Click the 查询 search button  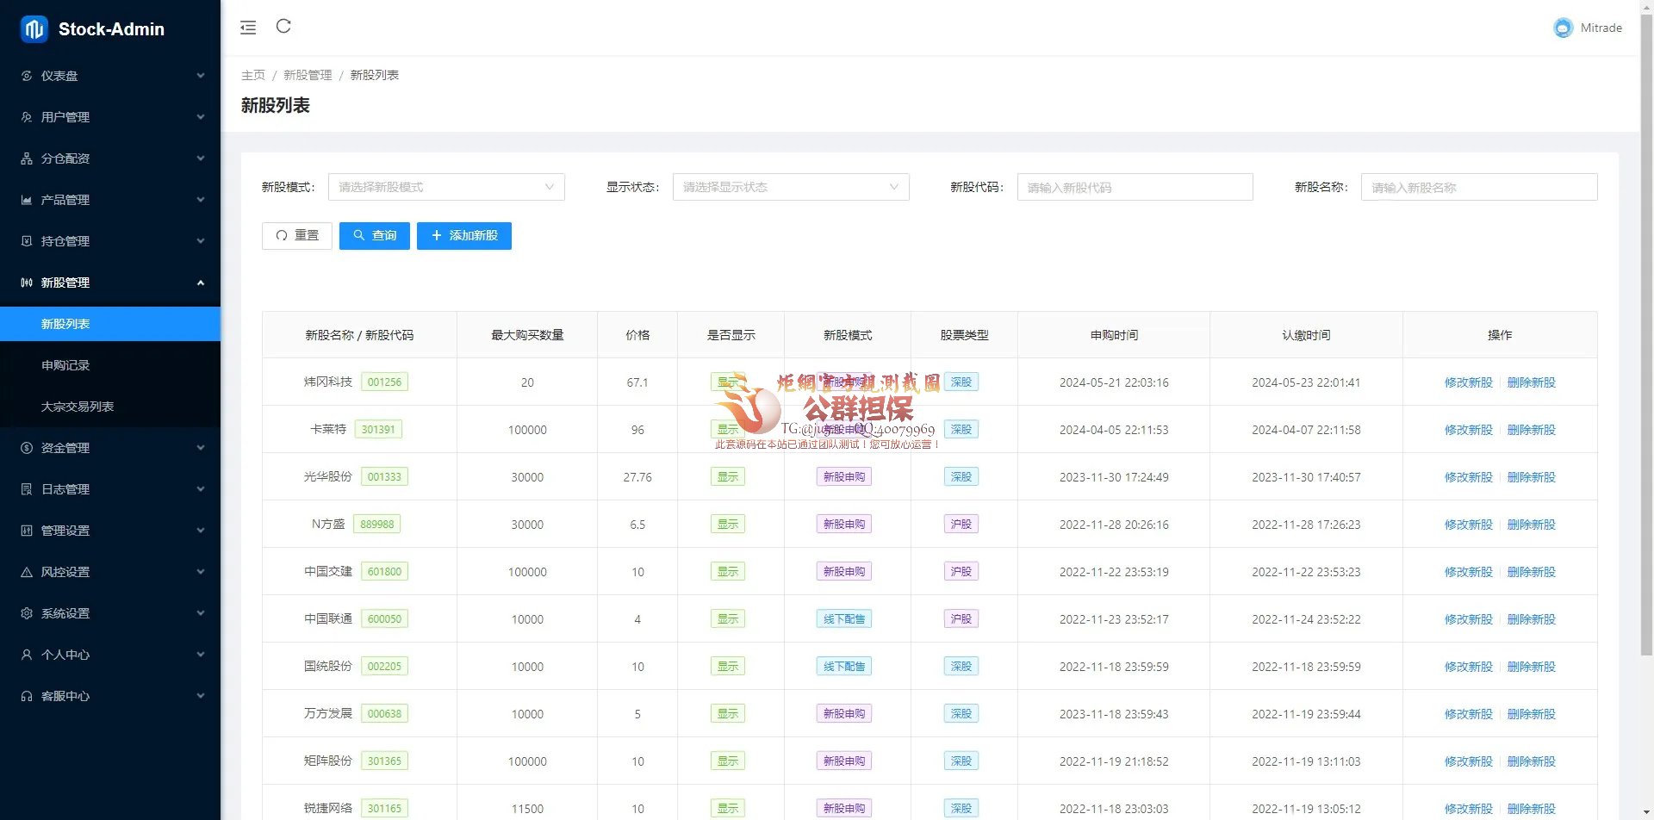pos(375,236)
